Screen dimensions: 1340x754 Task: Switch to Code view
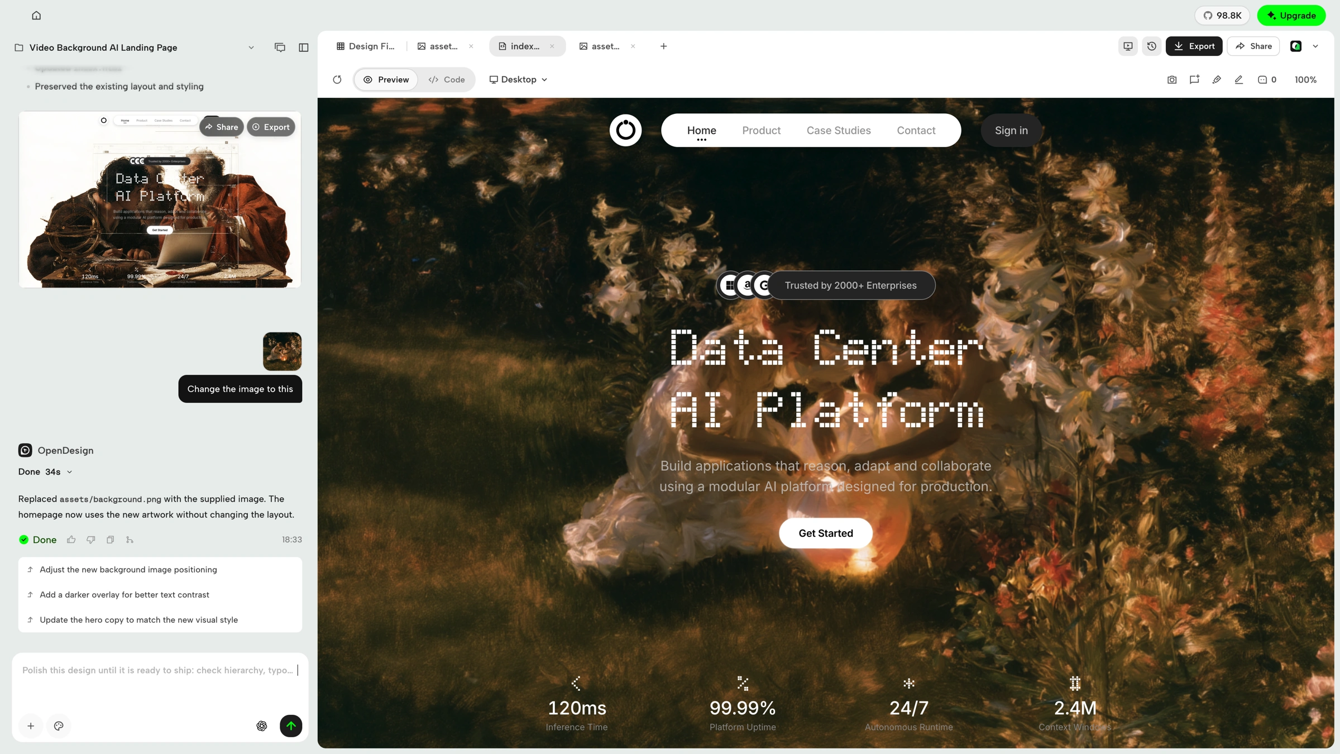coord(447,79)
